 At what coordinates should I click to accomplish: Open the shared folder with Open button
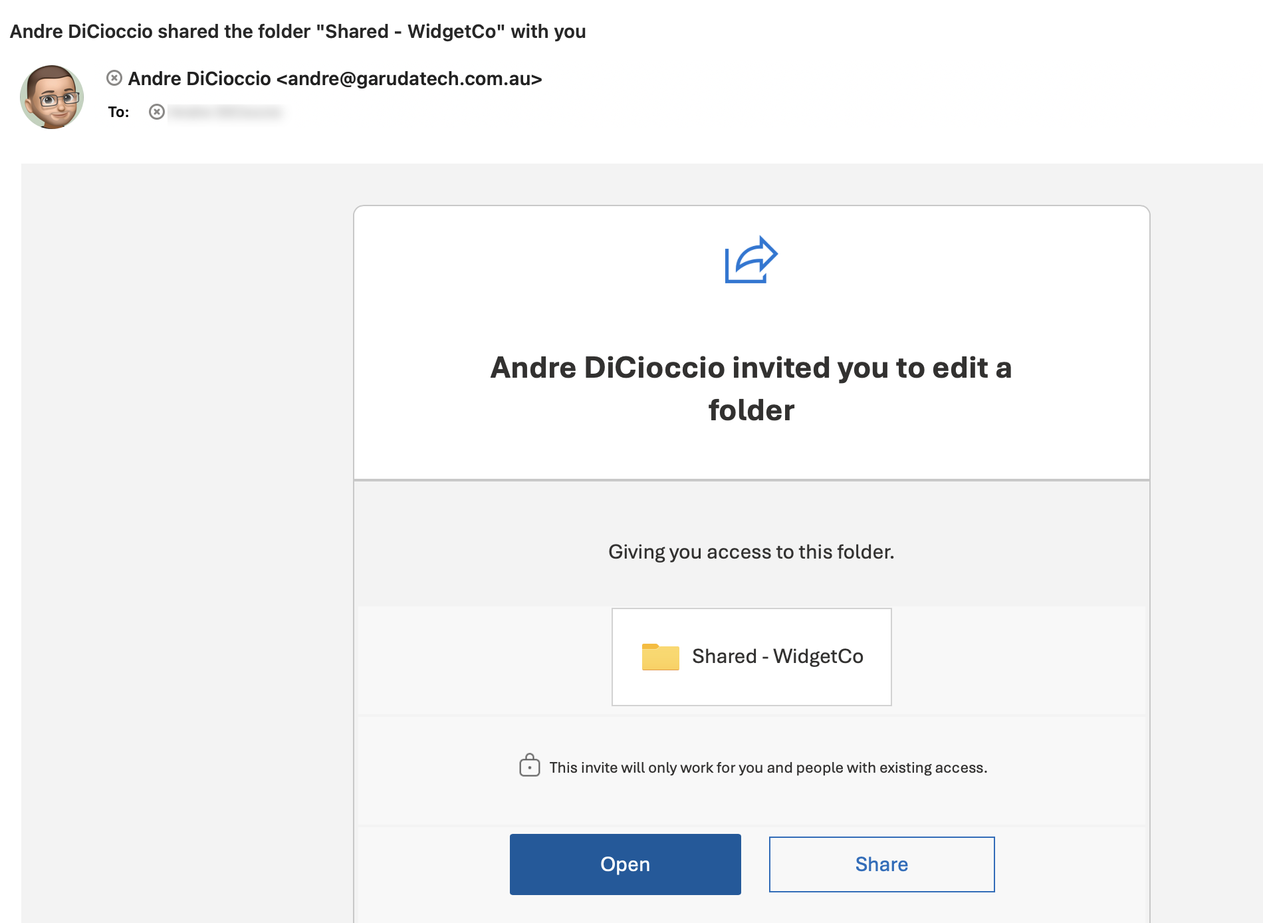[x=625, y=864]
